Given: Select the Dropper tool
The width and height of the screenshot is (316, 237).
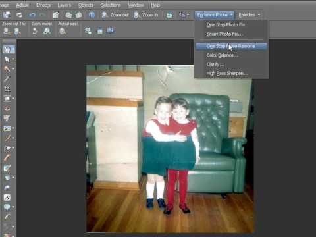Looking at the screenshot, I should (7, 79).
